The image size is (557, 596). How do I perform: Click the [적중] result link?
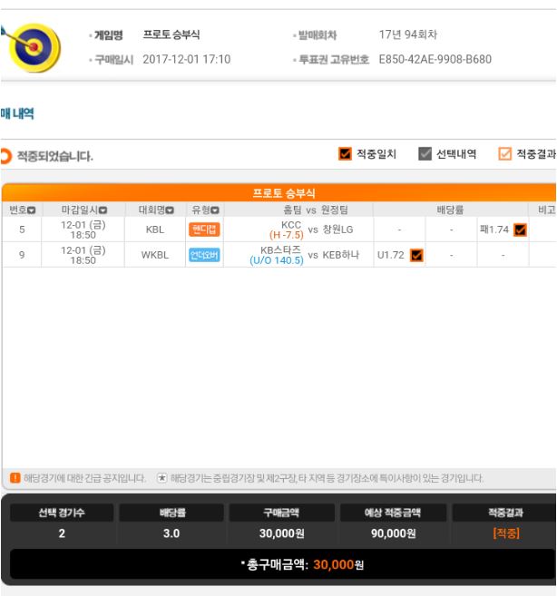point(506,533)
